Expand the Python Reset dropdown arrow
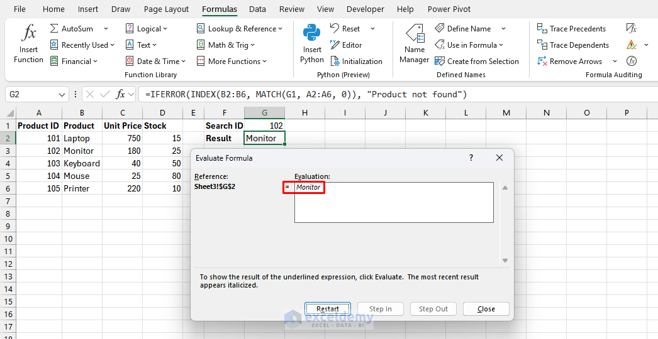Image resolution: width=658 pixels, height=339 pixels. (x=372, y=28)
